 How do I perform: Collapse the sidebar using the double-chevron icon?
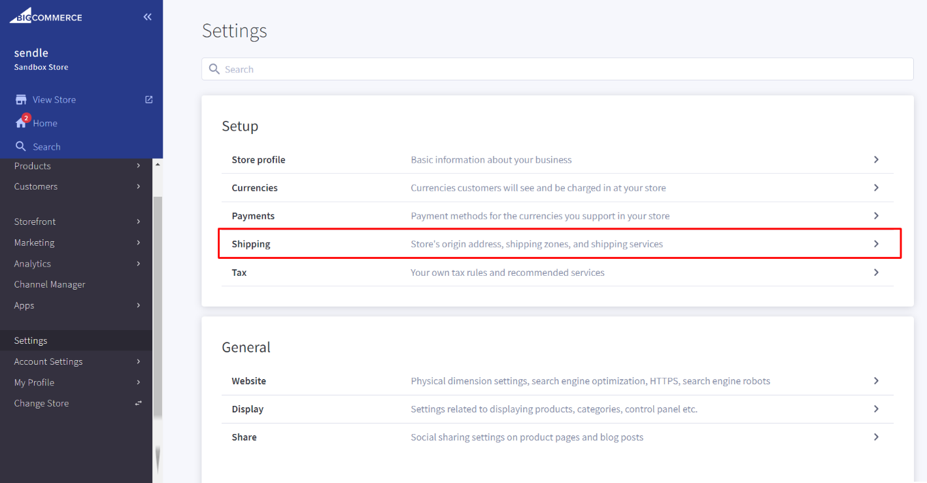tap(147, 16)
